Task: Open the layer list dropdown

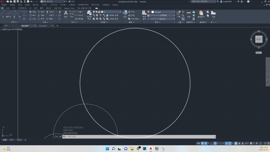Action: coord(107,12)
